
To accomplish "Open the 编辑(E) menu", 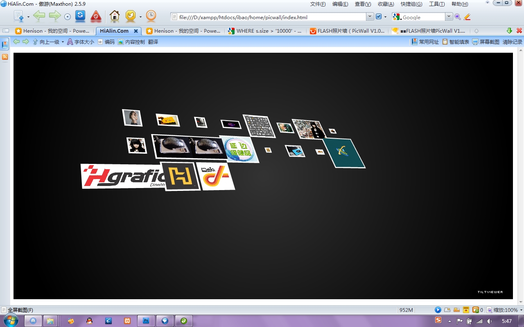I will click(x=340, y=4).
